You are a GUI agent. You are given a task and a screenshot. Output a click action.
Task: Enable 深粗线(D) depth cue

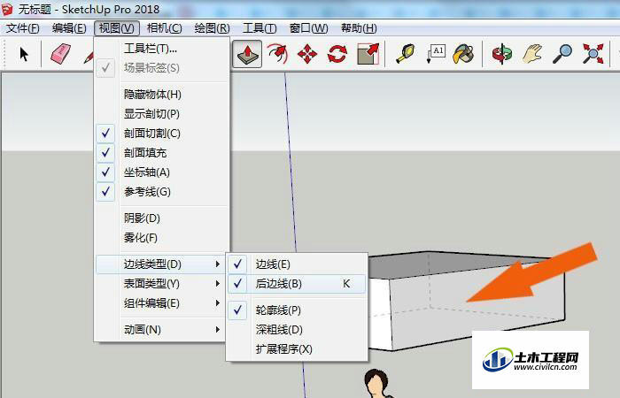pyautogui.click(x=297, y=330)
